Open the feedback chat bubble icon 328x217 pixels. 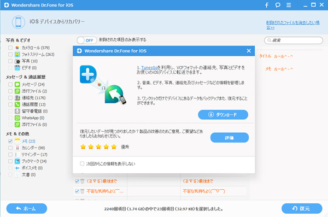coord(278,5)
